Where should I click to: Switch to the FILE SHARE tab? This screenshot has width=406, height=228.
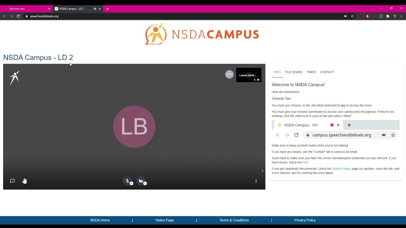(294, 72)
